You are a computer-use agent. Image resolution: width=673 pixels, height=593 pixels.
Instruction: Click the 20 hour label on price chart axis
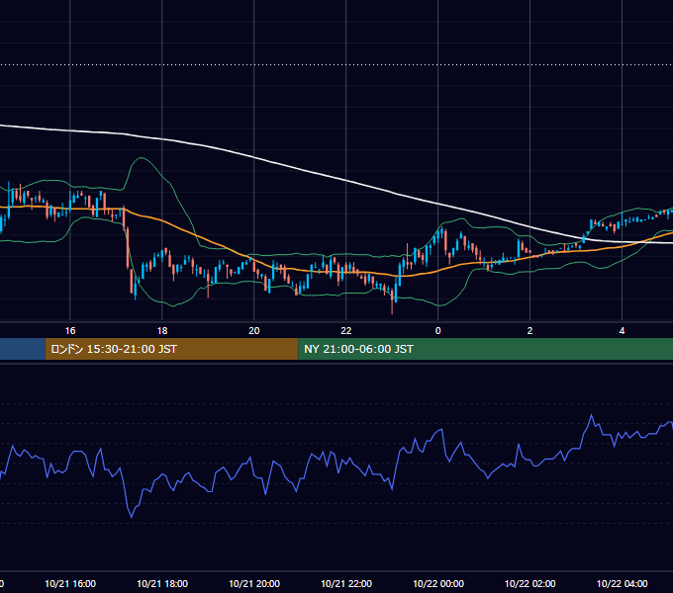coord(254,331)
